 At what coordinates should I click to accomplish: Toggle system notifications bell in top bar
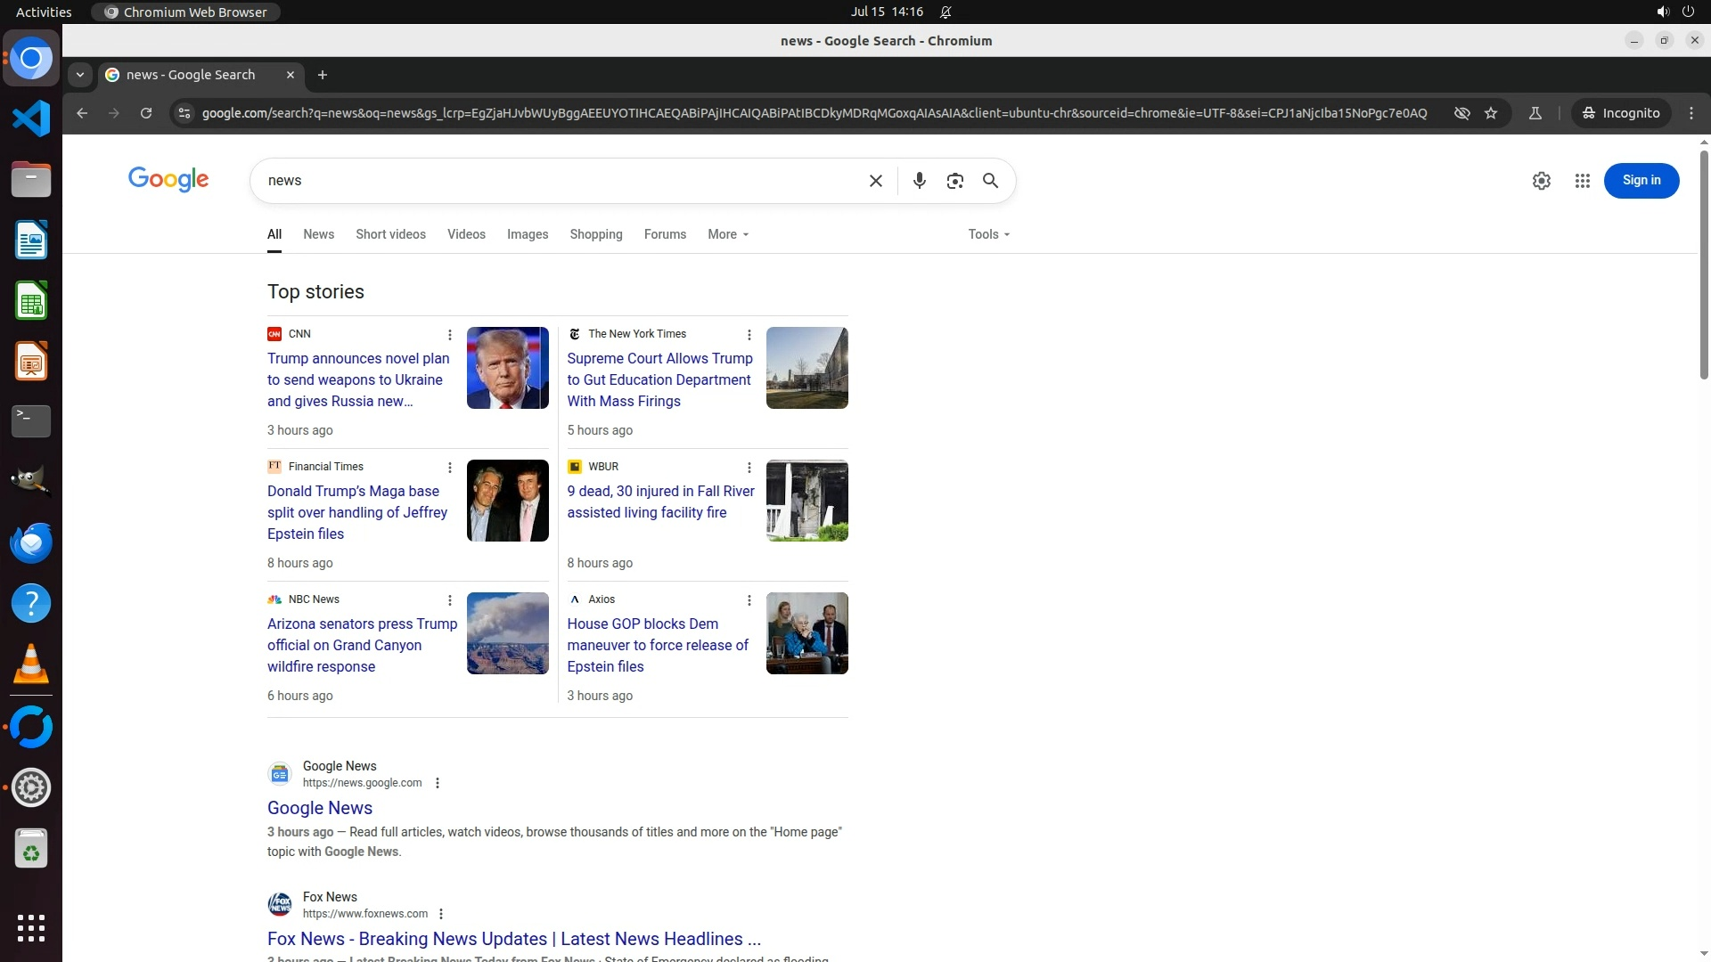click(946, 12)
